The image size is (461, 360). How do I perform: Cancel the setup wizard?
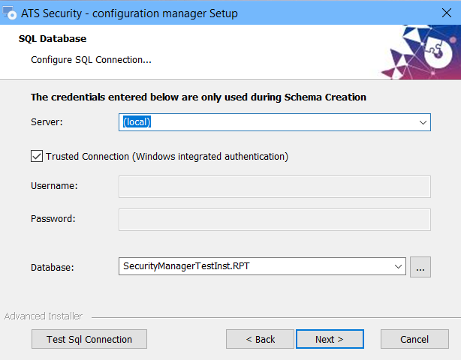414,339
